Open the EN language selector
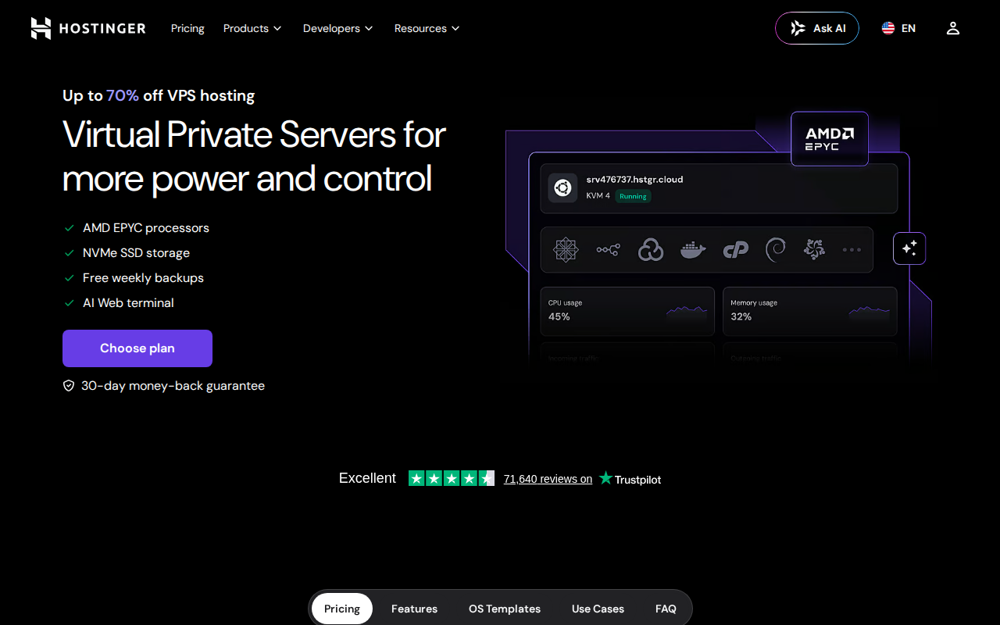Screen dimensions: 1000x625 coord(899,28)
